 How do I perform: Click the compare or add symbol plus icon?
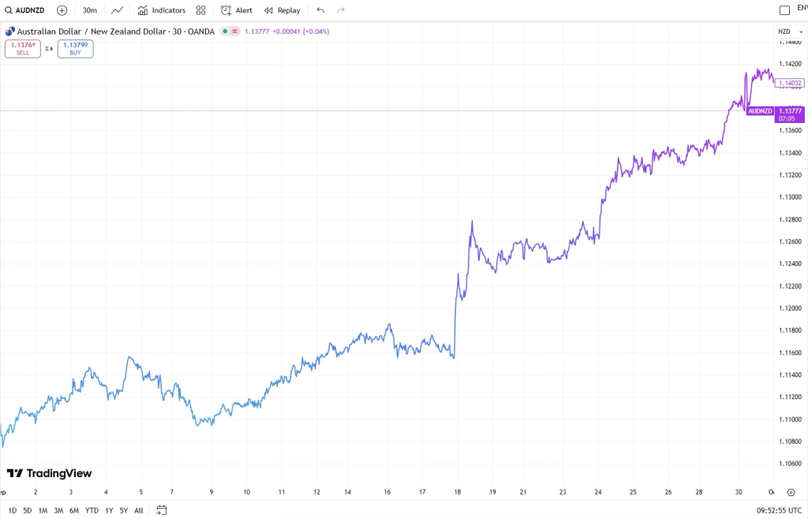pos(62,10)
